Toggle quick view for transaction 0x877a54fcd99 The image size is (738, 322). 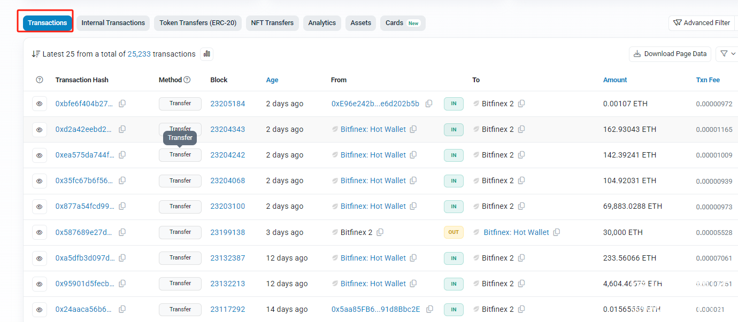click(39, 207)
